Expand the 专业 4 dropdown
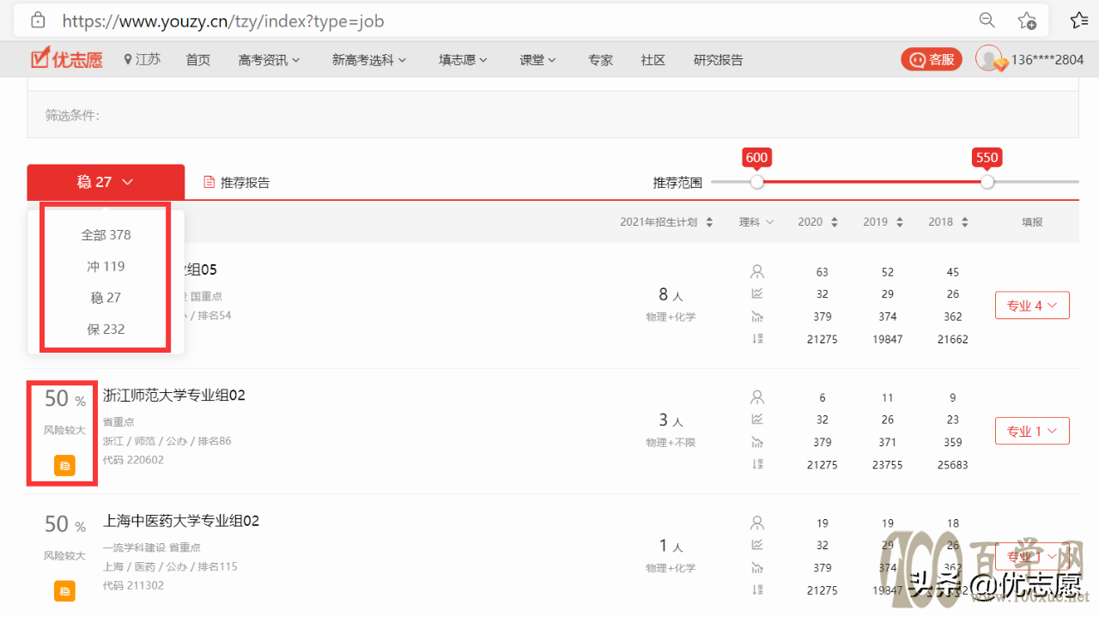The width and height of the screenshot is (1099, 617). click(1032, 305)
